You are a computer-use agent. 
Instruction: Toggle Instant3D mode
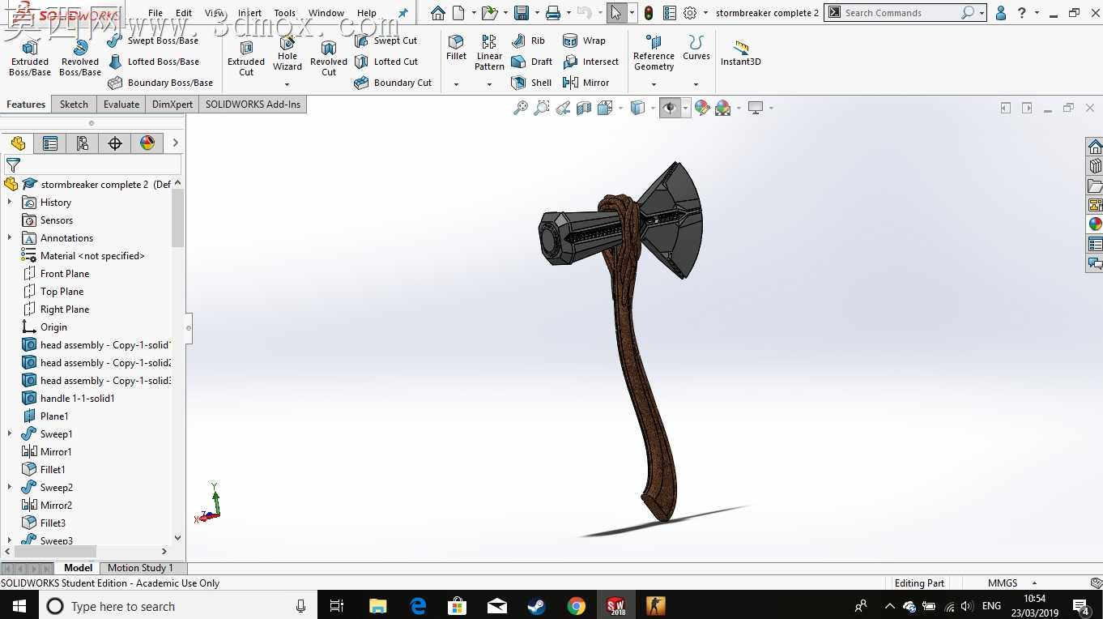pos(740,53)
